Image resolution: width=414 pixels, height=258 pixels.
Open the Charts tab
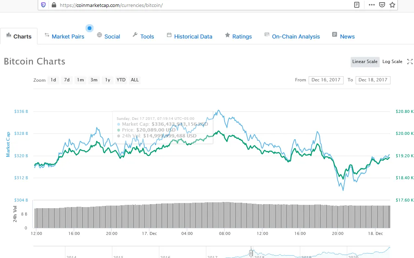[x=19, y=36]
